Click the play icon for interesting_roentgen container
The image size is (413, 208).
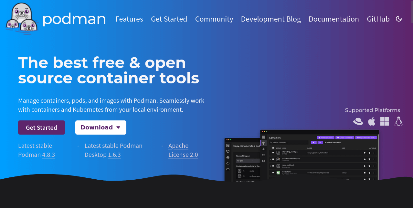[x=365, y=153]
